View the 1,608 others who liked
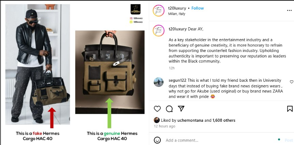The width and height of the screenshot is (294, 145). (224, 120)
